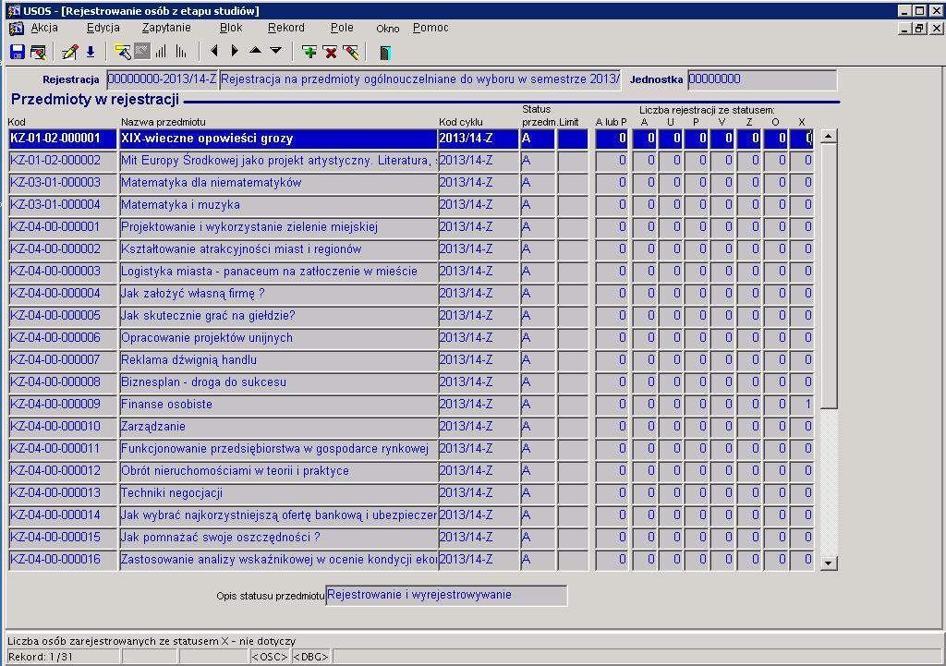Select the subject 'Jak założyć własną firmę ?'
Image resolution: width=946 pixels, height=666 pixels.
278,294
